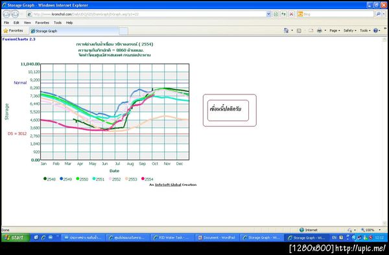Click the Windows start button
This screenshot has height=255, width=389.
(16, 238)
